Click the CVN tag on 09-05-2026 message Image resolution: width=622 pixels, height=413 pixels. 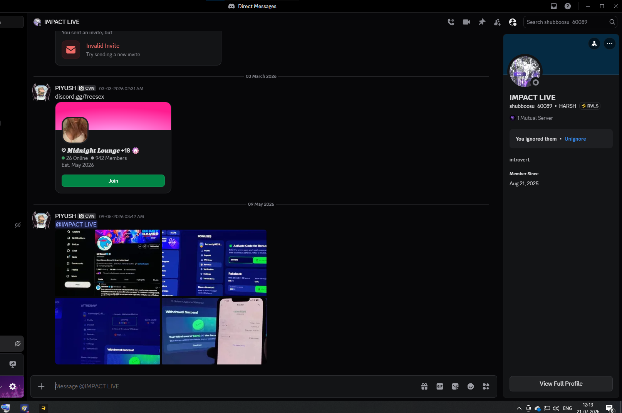click(x=87, y=216)
